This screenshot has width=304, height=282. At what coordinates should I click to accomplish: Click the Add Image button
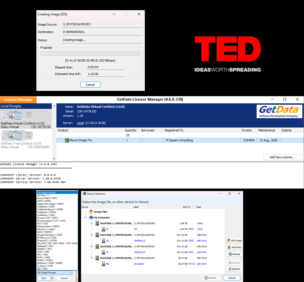click(x=234, y=240)
